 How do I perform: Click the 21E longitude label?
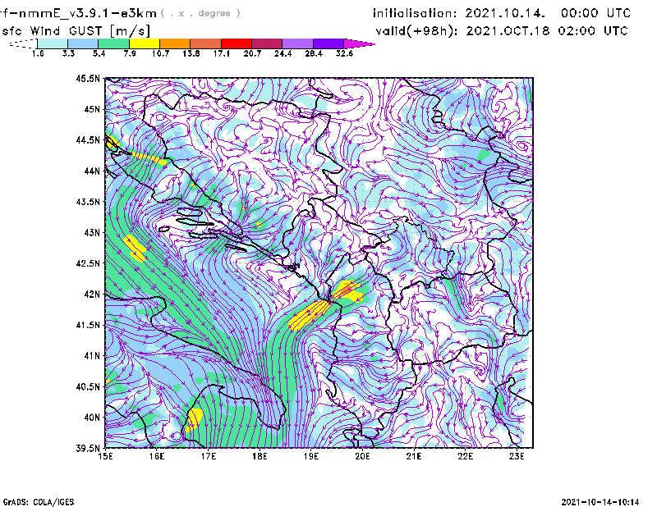coord(414,456)
